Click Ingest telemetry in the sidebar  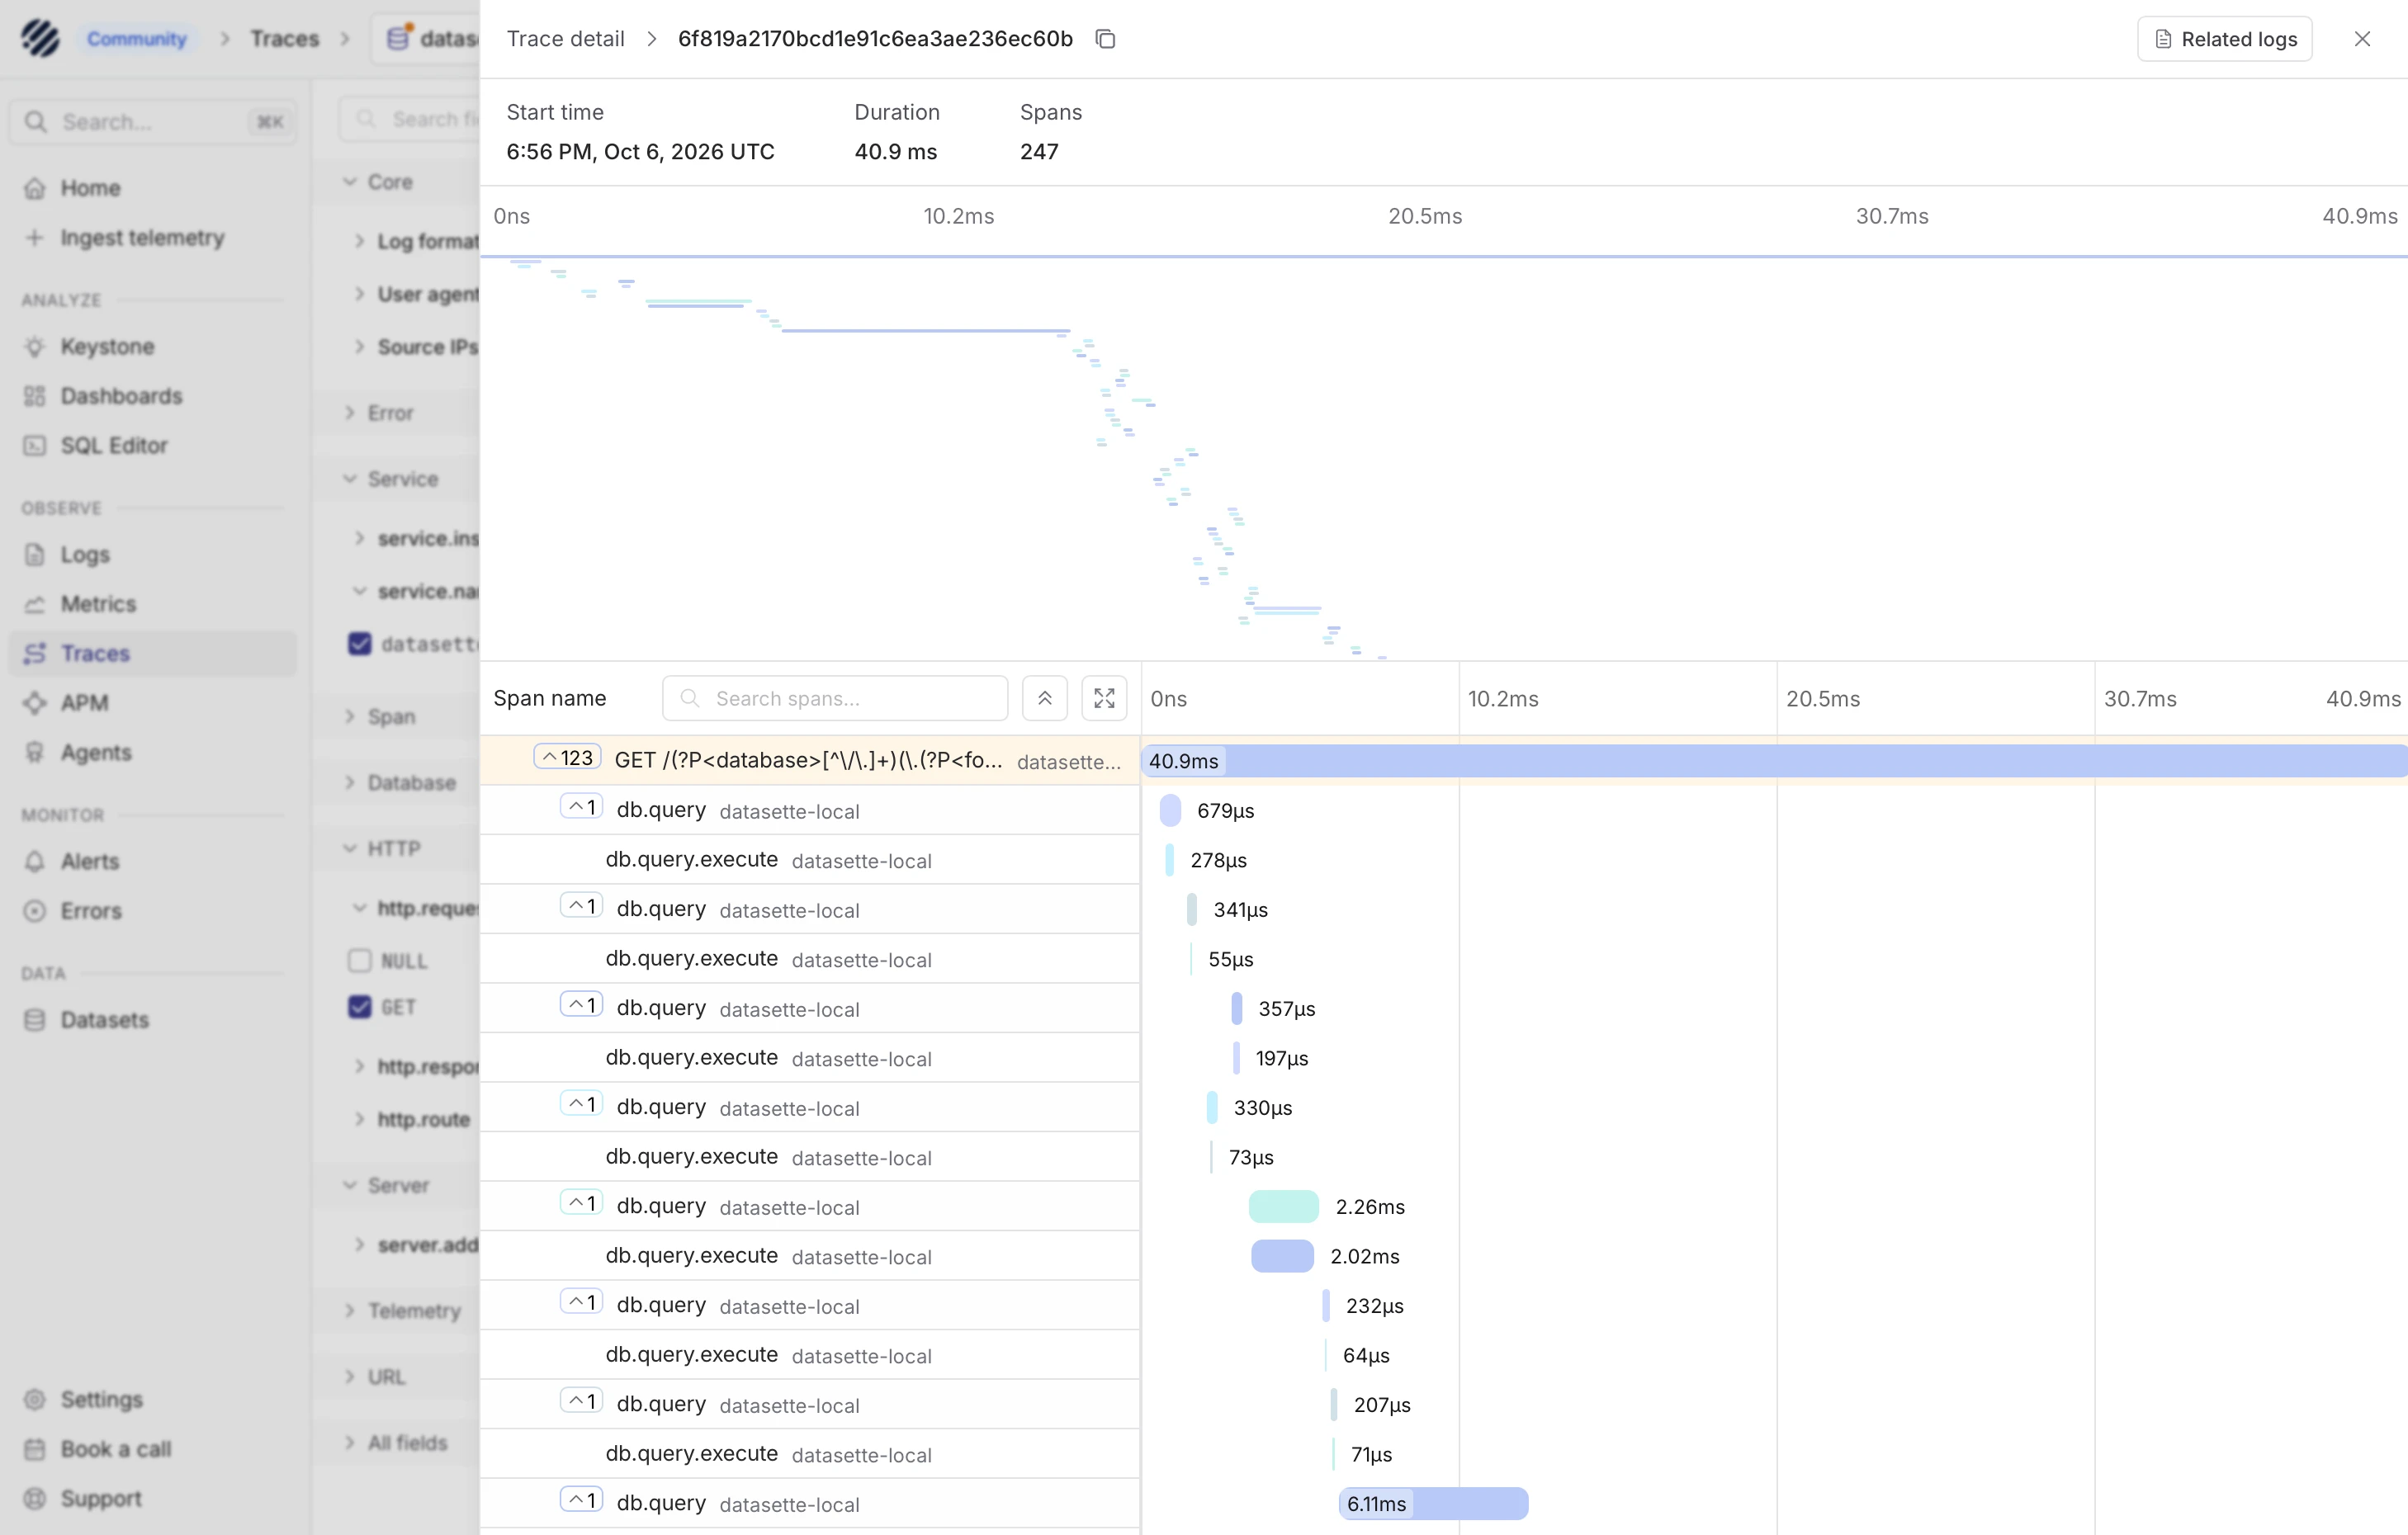pyautogui.click(x=142, y=238)
